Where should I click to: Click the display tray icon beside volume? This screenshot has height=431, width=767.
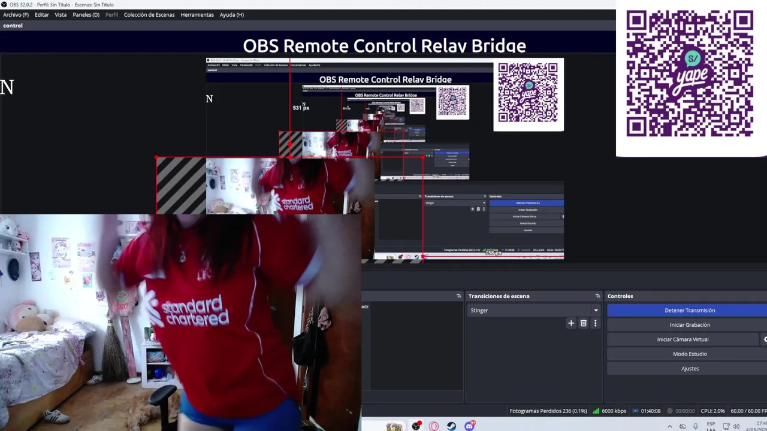tap(726, 427)
